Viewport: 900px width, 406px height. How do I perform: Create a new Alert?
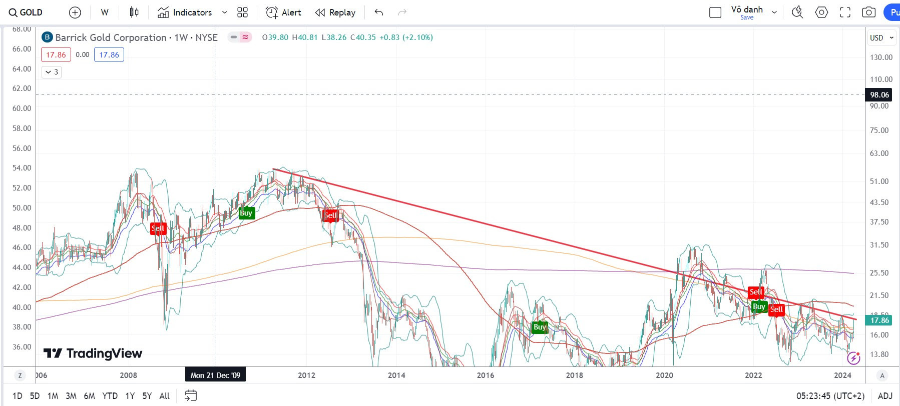coord(283,12)
